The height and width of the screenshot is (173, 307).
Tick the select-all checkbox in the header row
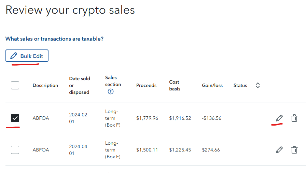[15, 85]
